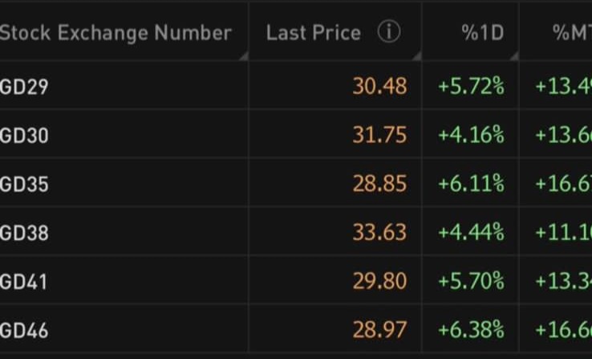Screen dimensions: 592x359
Task: Click the +6.38% daily change value
Action: (x=471, y=329)
